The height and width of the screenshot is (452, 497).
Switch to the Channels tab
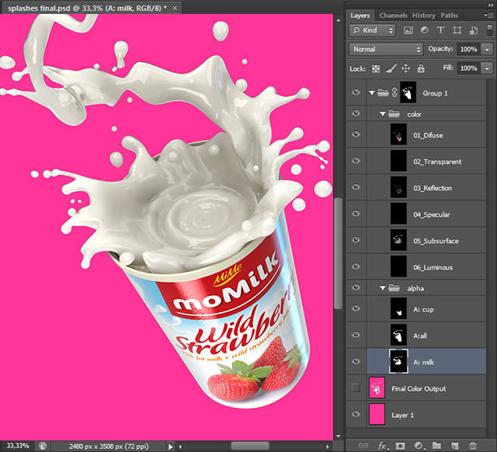coord(394,16)
